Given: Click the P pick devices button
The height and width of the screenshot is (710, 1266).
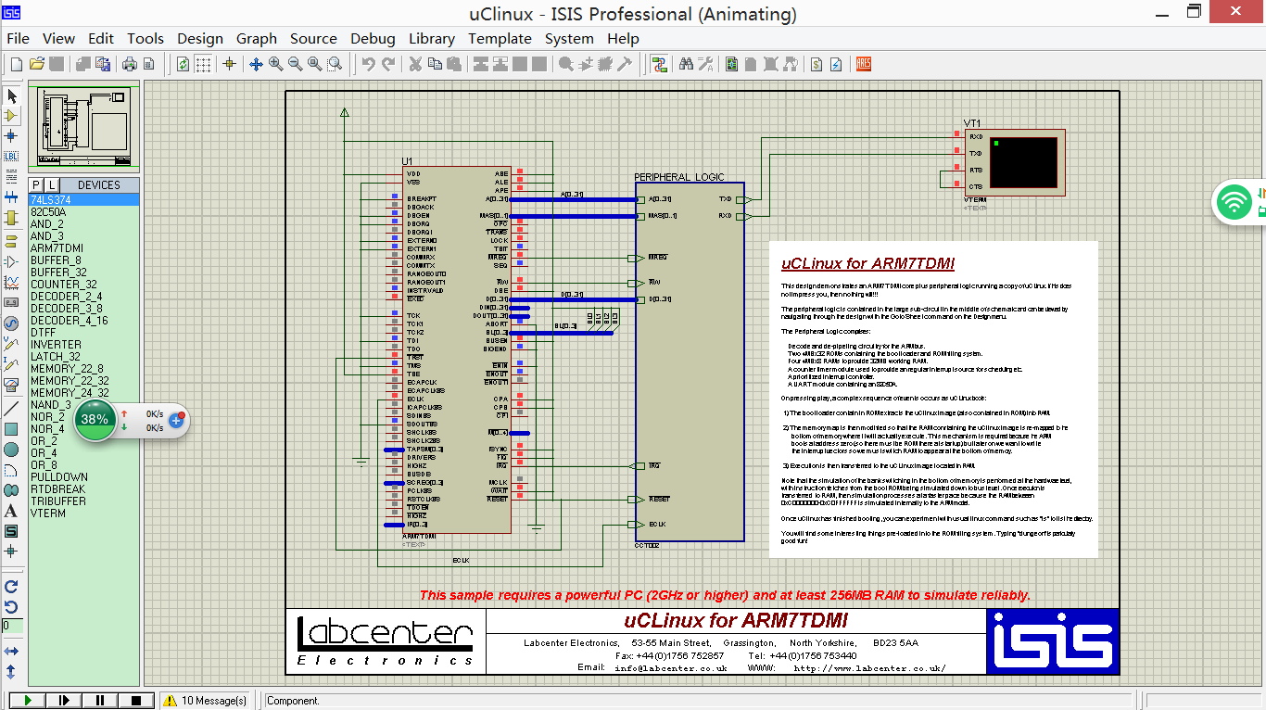Looking at the screenshot, I should point(37,185).
